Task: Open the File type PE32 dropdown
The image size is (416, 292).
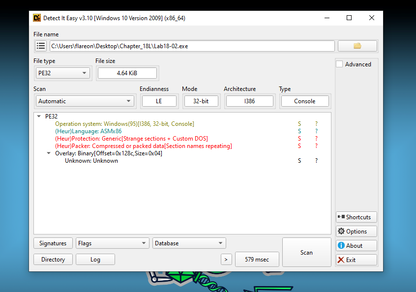Action: [62, 73]
